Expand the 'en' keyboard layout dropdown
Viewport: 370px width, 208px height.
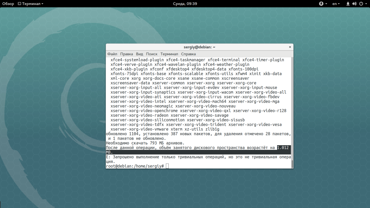[336, 4]
